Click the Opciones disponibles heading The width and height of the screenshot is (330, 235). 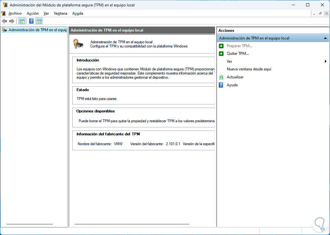point(96,111)
